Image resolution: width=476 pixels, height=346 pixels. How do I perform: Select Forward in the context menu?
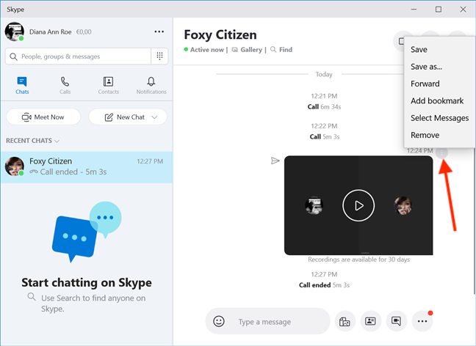click(x=425, y=84)
